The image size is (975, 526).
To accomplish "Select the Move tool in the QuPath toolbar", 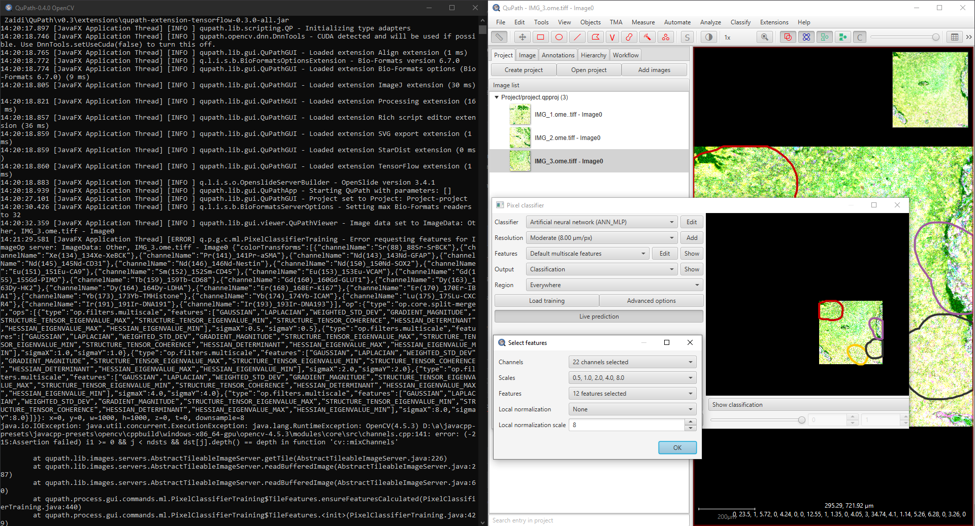I will [x=523, y=37].
